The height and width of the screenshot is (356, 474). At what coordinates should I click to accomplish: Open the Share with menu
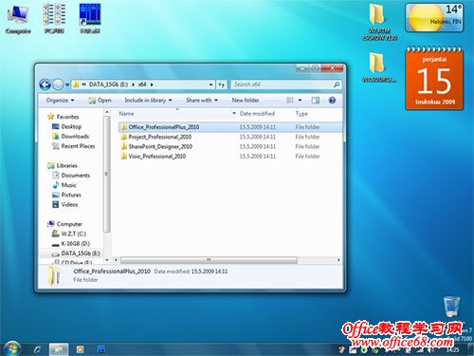[x=202, y=101]
